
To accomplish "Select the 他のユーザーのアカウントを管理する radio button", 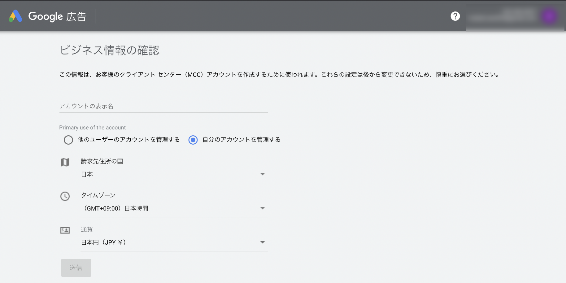I will (x=68, y=140).
